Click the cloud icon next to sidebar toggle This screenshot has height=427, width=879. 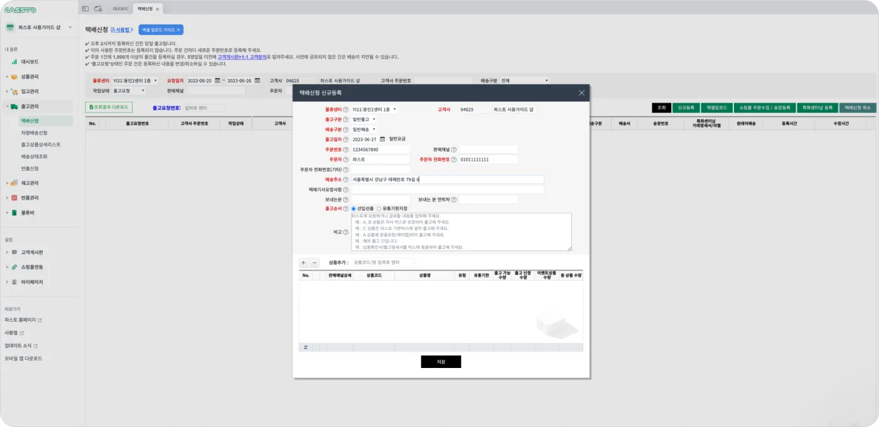[x=98, y=9]
